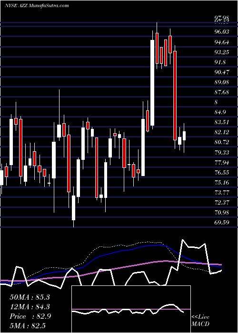Screen dimensions: 238x333
Task: Click the 93.25 price axis label
Action: tap(222, 52)
